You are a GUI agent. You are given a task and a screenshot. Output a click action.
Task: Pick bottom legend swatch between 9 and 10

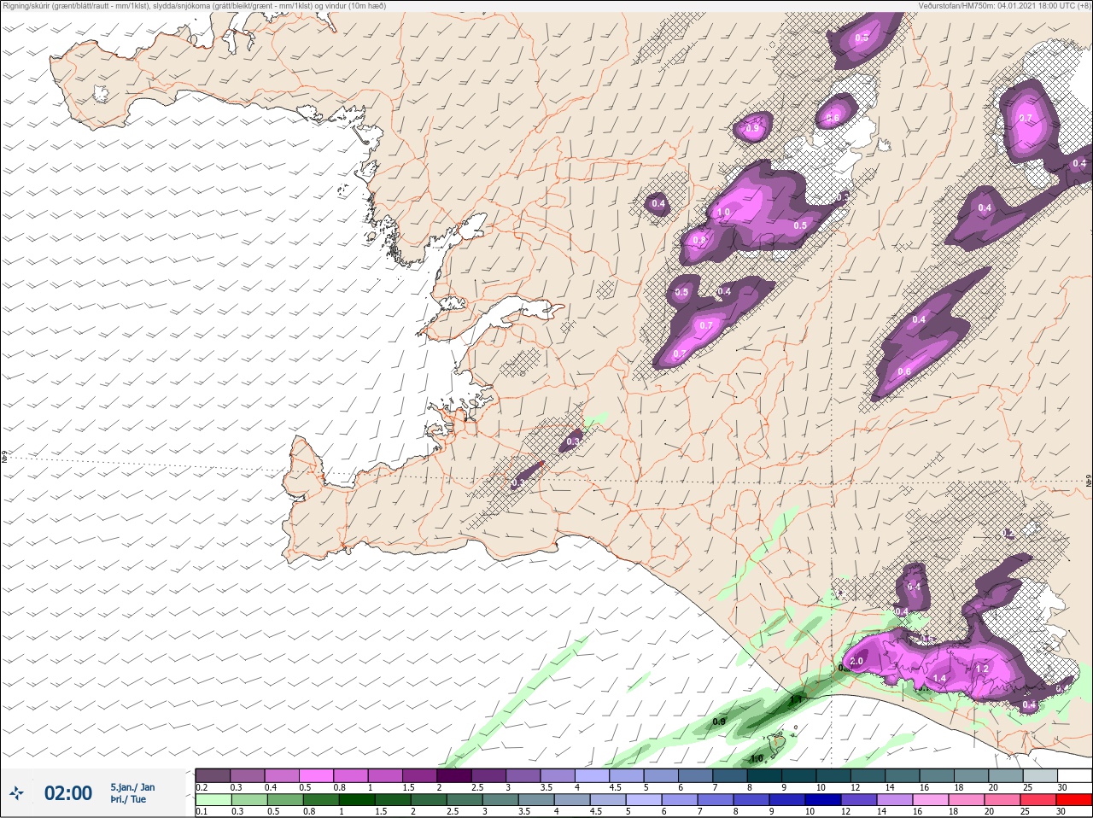click(x=787, y=800)
